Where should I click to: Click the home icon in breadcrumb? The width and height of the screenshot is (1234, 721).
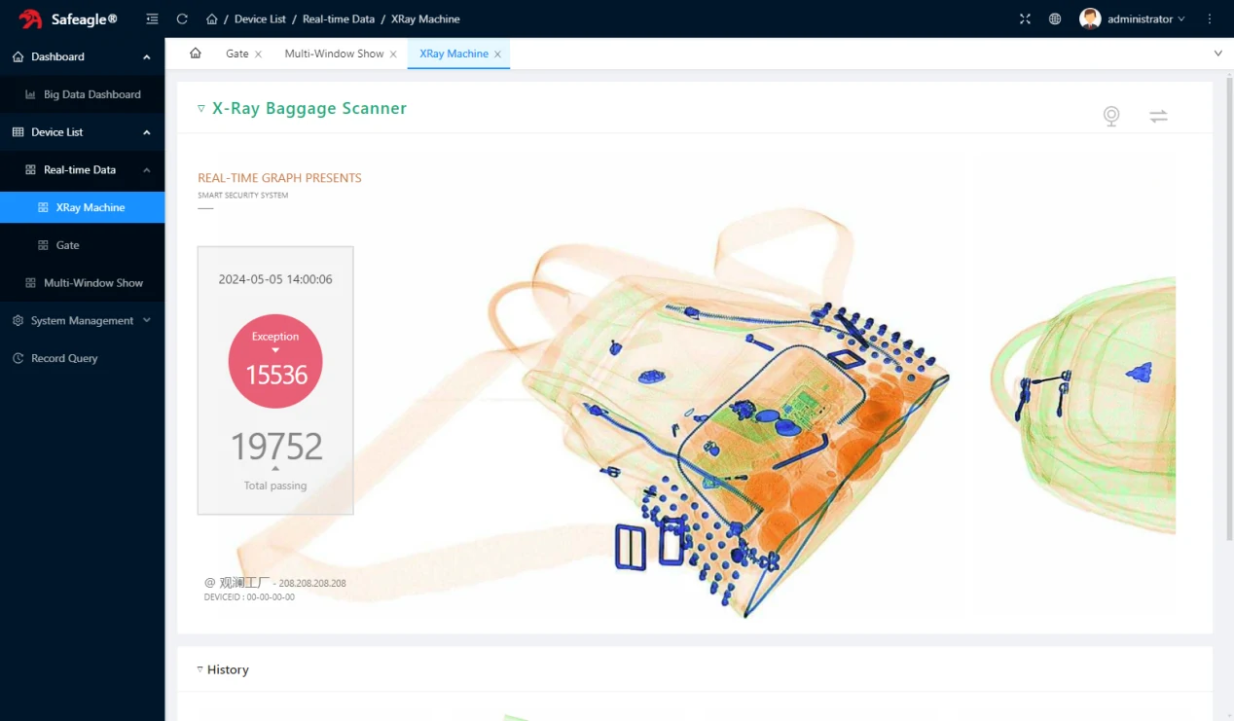coord(212,18)
